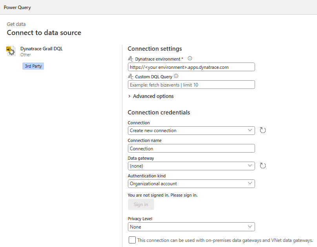Click the Connection name label
This screenshot has height=247, width=317.
144,140
